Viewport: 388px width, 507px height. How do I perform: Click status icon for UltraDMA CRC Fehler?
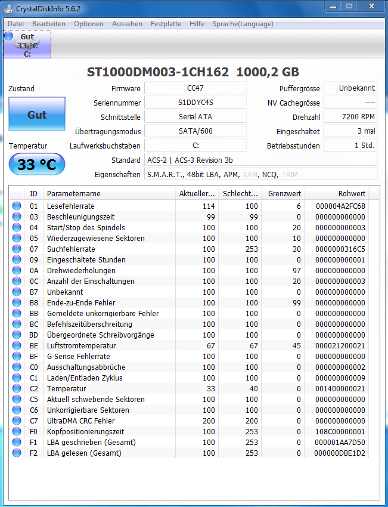[x=17, y=421]
